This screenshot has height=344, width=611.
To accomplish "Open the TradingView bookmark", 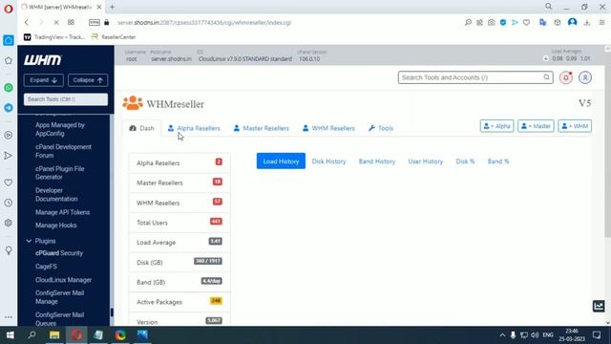I will (x=54, y=37).
